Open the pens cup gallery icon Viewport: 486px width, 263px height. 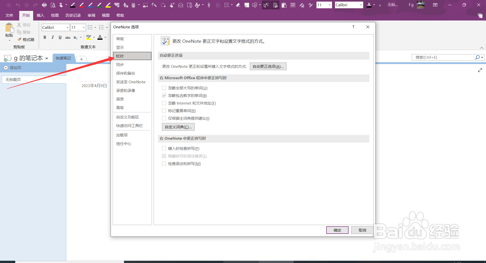click(134, 5)
